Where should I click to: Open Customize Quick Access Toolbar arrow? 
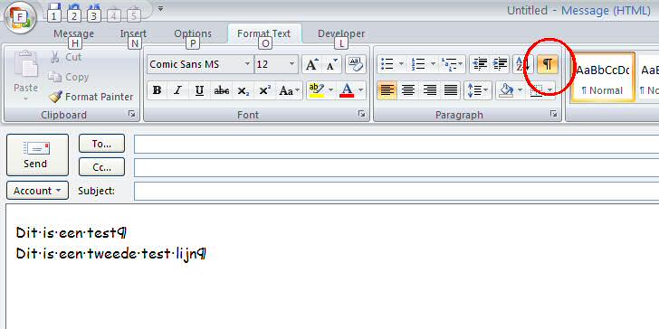tap(161, 8)
